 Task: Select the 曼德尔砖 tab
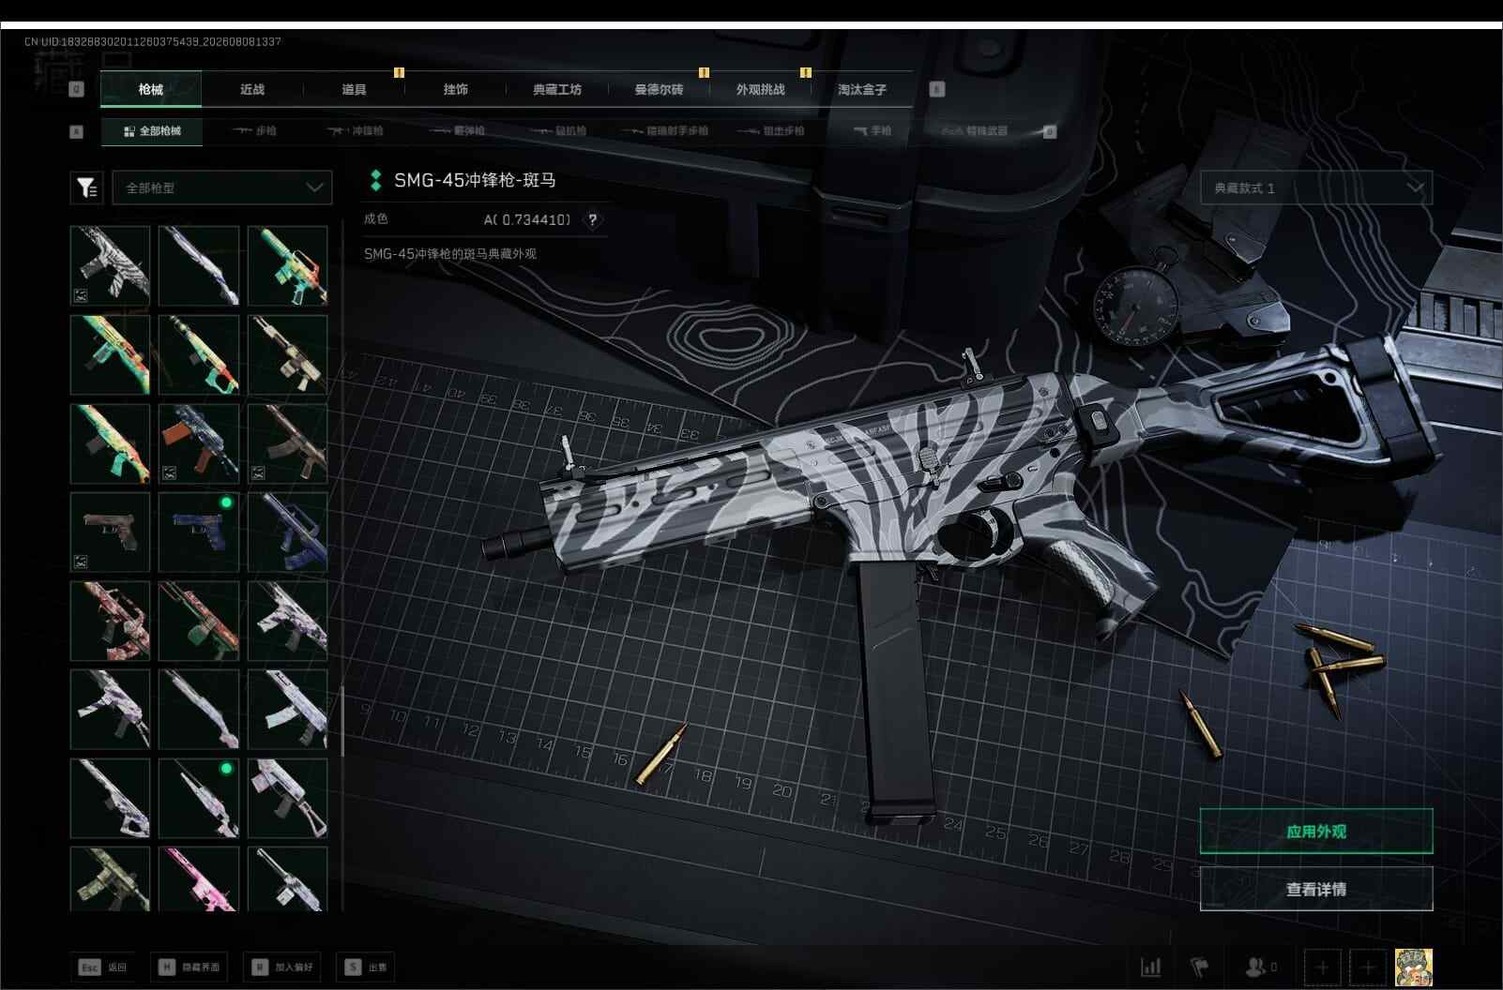click(x=659, y=89)
